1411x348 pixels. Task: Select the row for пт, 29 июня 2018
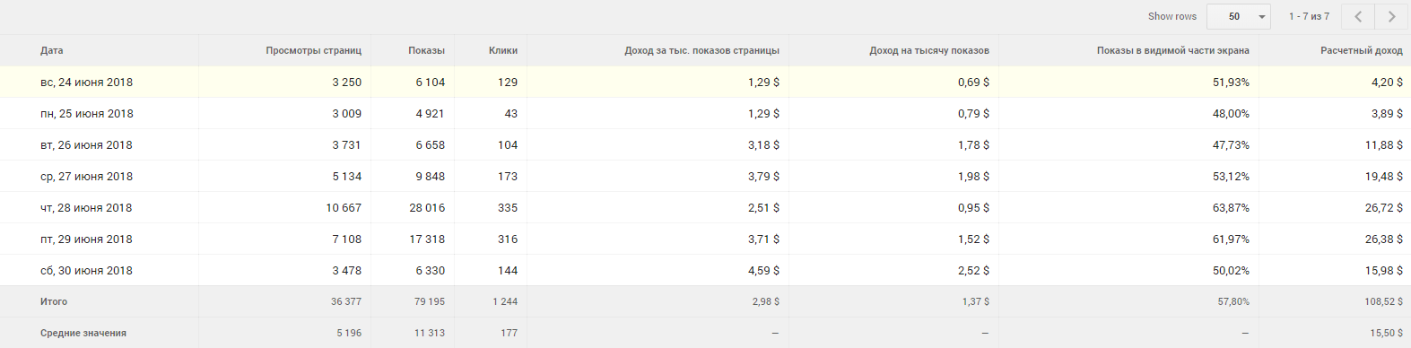click(x=705, y=239)
